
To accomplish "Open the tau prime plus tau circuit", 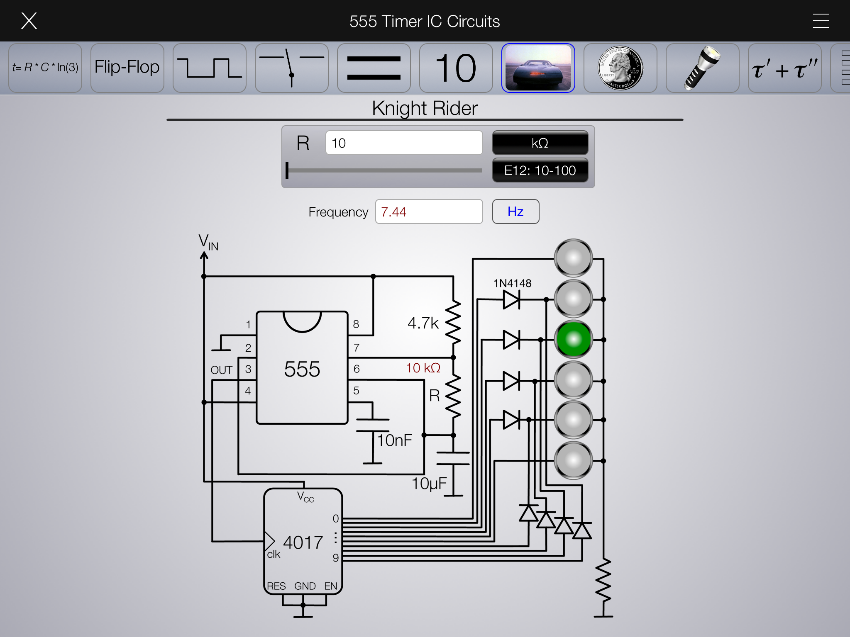I will (784, 68).
